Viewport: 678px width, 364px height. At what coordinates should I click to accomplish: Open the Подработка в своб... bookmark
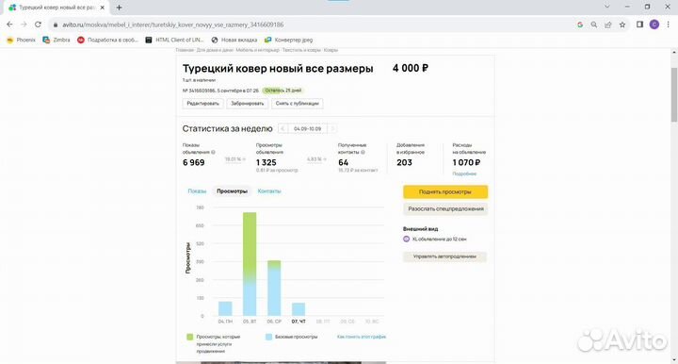point(107,40)
